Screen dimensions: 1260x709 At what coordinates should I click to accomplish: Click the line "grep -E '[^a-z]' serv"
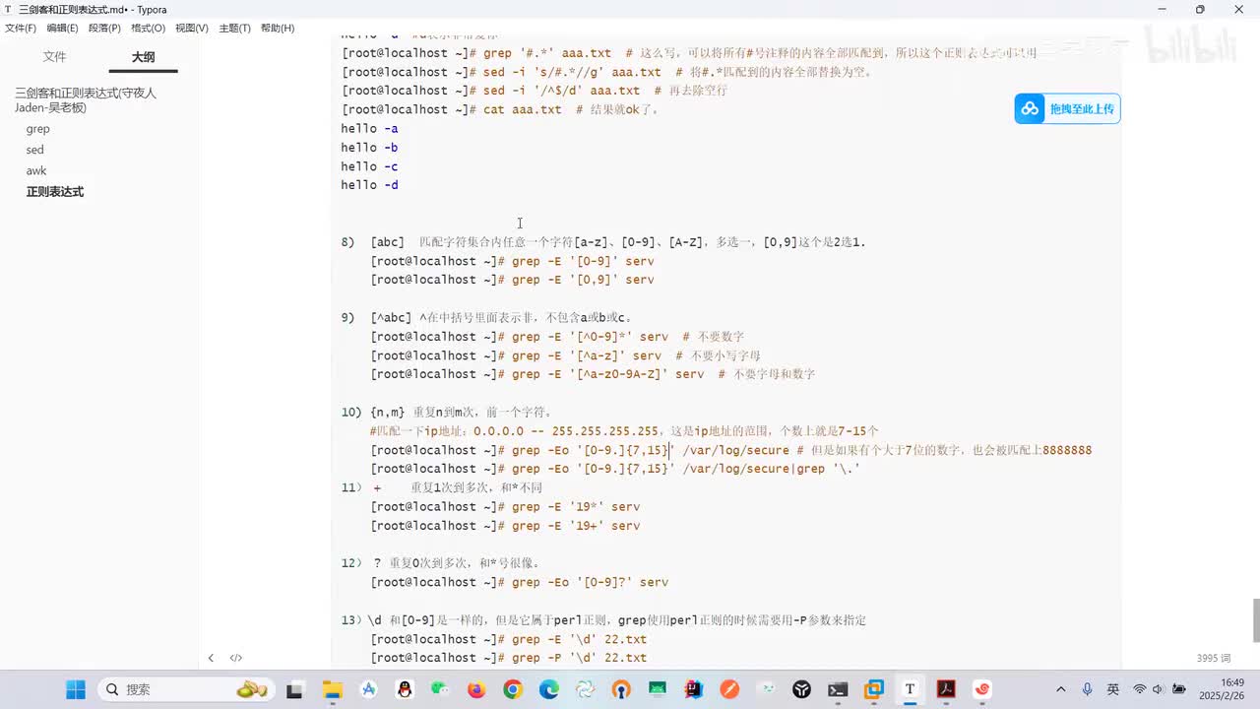click(x=566, y=355)
